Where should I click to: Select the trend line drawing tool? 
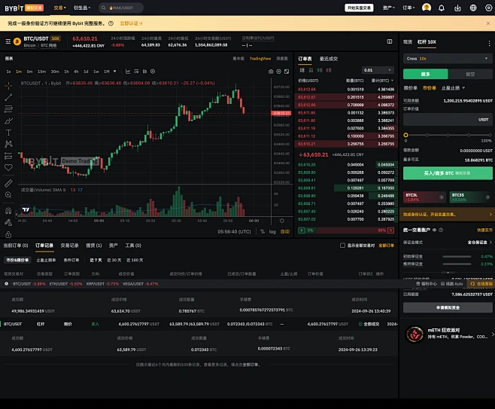[8, 97]
